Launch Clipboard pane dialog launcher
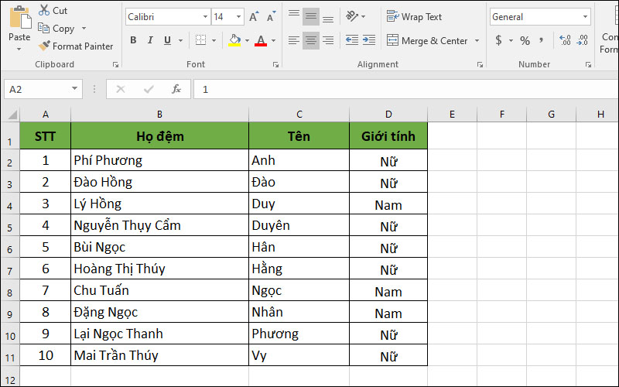The height and width of the screenshot is (387, 619). tap(115, 65)
